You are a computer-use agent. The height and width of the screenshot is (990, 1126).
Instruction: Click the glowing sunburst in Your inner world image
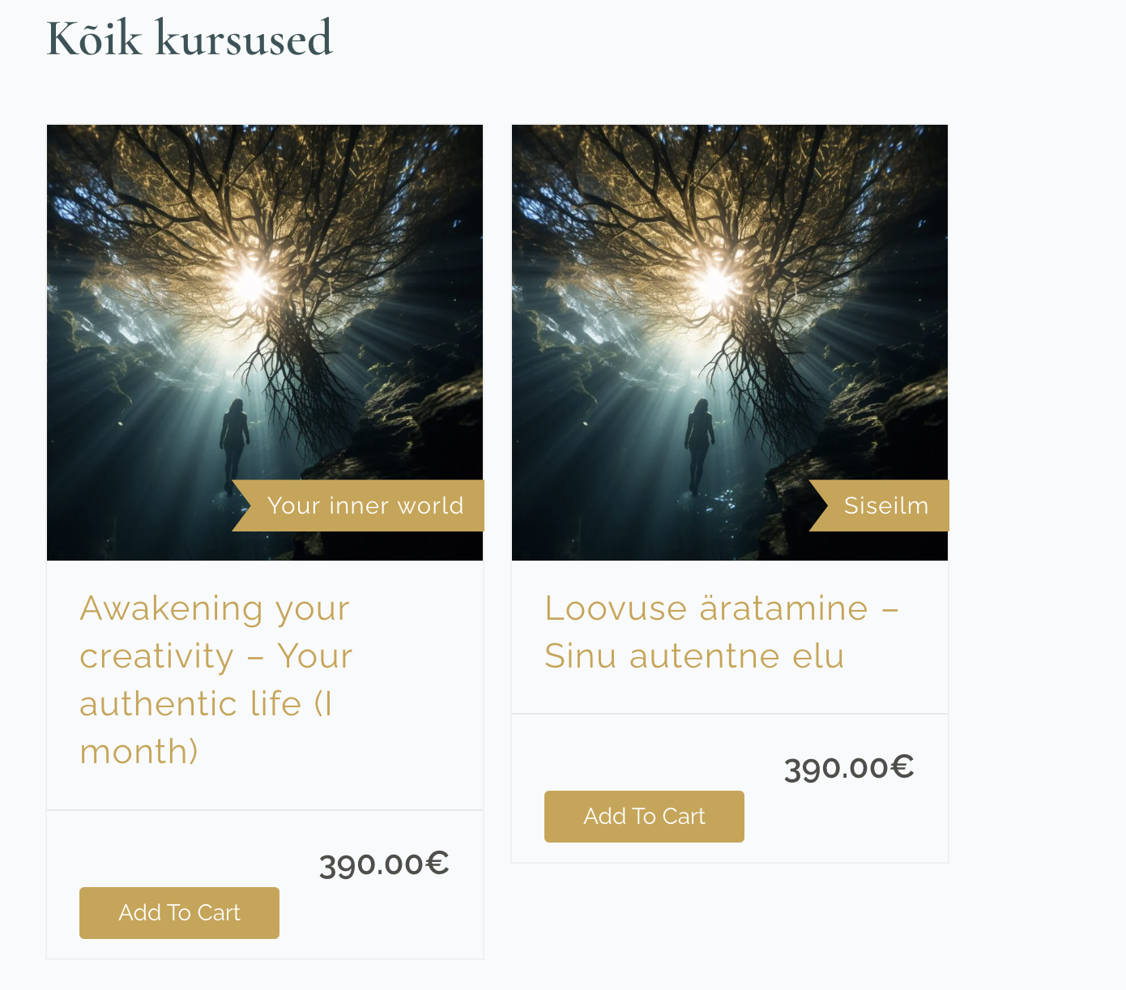pyautogui.click(x=250, y=282)
